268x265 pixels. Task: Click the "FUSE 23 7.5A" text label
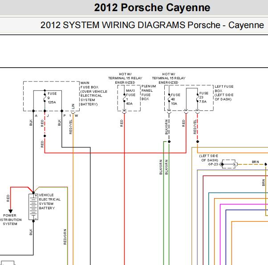pyautogui.click(x=204, y=98)
